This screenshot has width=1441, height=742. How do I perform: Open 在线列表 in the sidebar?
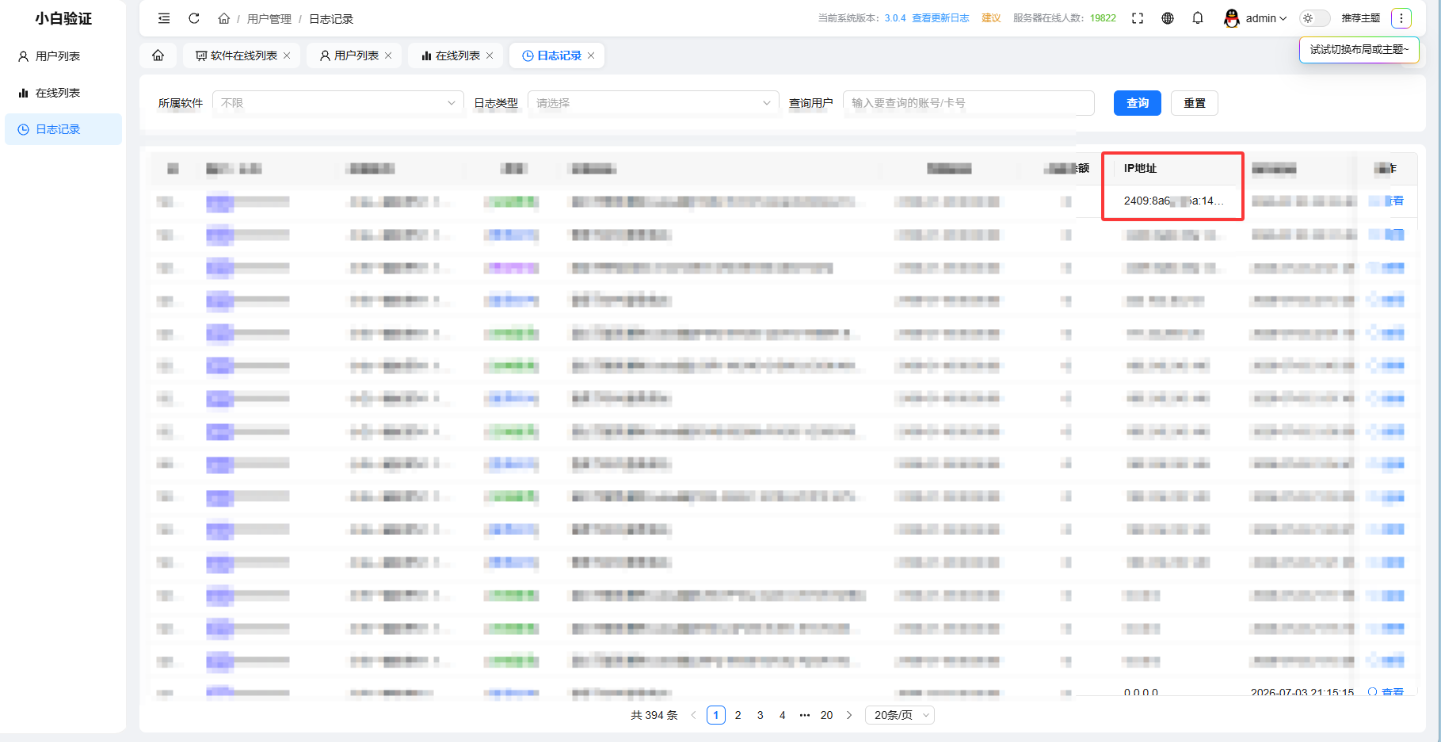click(x=63, y=93)
